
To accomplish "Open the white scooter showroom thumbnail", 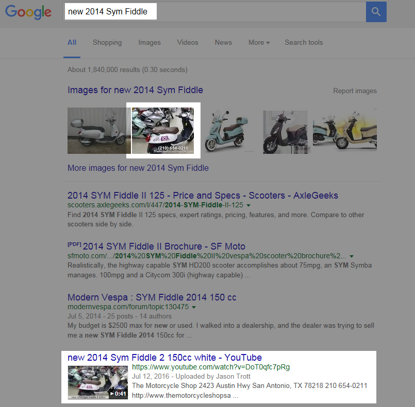I will coord(163,131).
